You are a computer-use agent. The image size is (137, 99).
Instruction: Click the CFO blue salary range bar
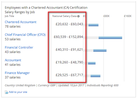click(x=110, y=38)
